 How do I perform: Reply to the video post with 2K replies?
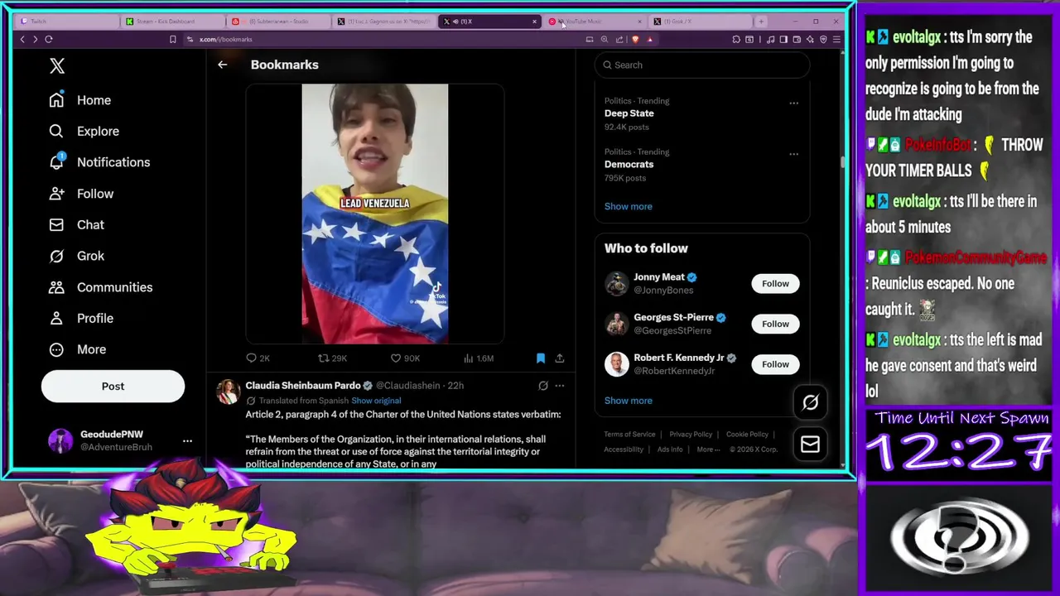click(258, 358)
